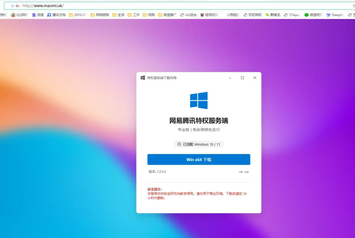This screenshot has height=238, width=355.
Task: Open the 网购团购 bookmark folder
Action: pos(100,15)
